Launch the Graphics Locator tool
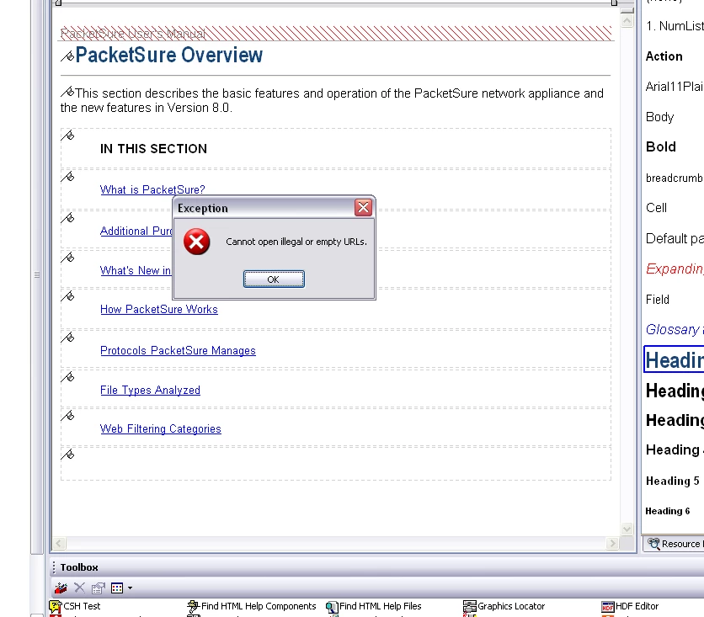The width and height of the screenshot is (704, 617). 504,606
